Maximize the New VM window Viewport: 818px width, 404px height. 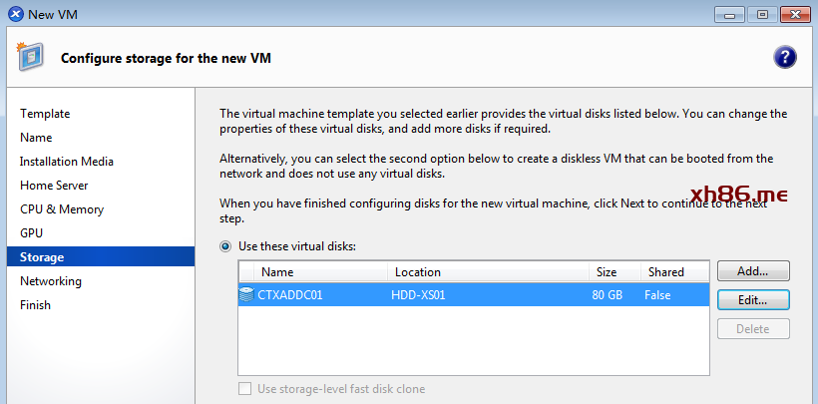tap(762, 14)
